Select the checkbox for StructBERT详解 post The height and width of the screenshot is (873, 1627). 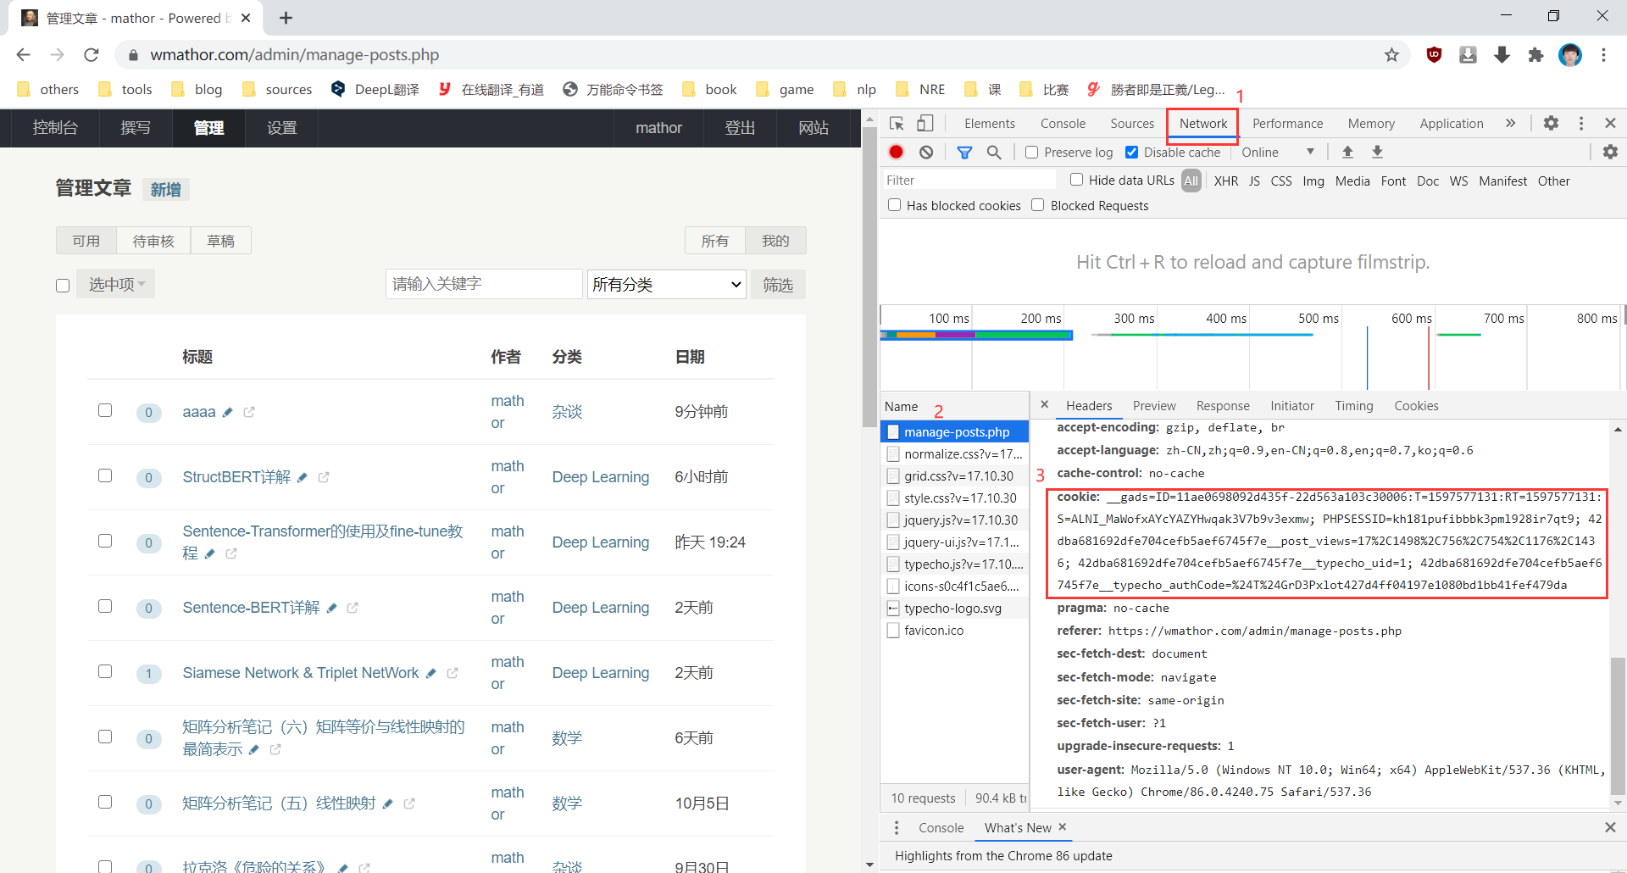point(105,475)
